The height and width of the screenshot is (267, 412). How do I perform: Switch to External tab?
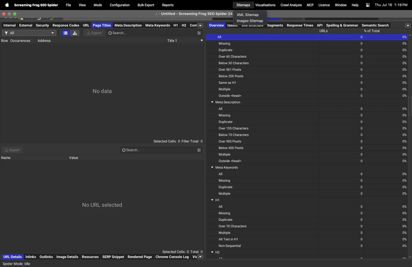click(x=26, y=25)
